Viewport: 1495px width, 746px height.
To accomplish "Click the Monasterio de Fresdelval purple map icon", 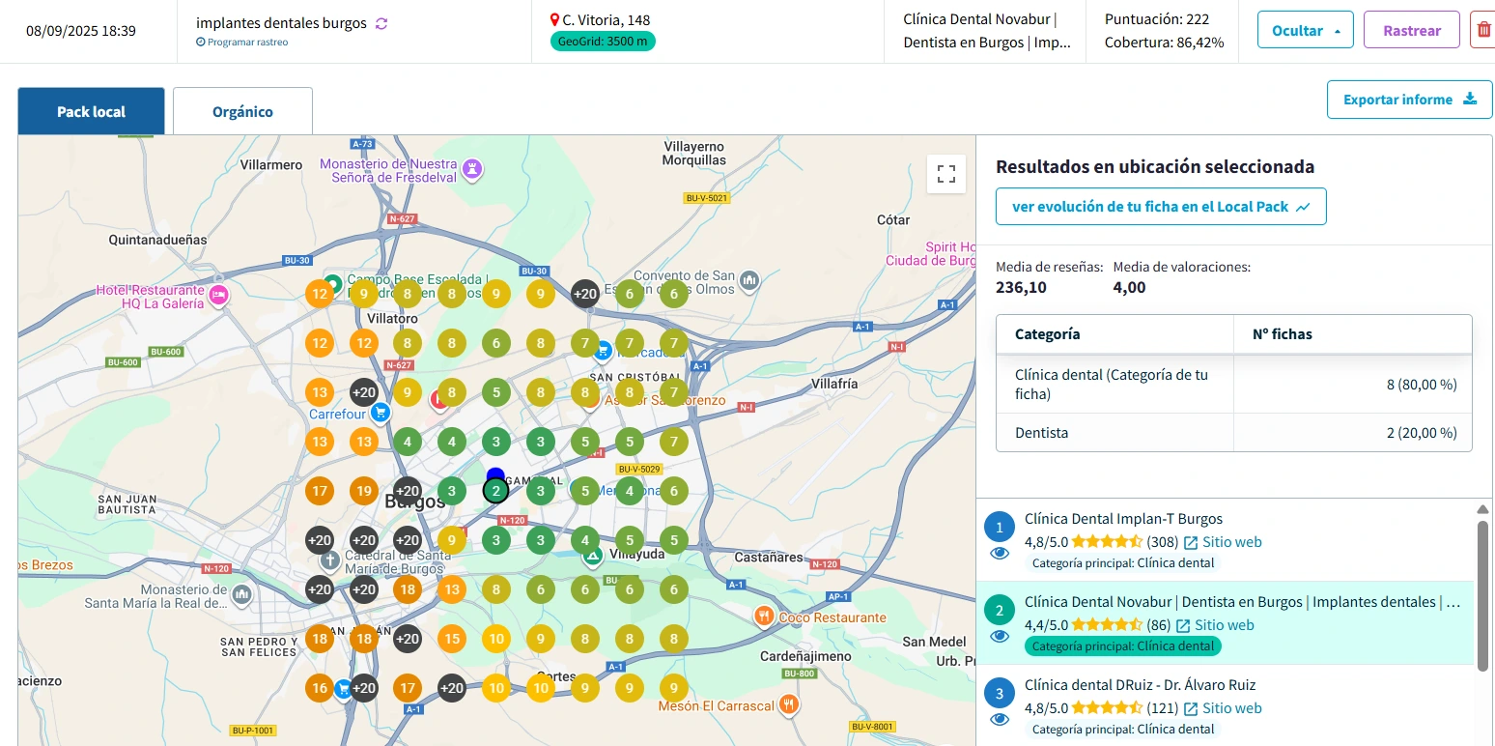I will click(471, 170).
